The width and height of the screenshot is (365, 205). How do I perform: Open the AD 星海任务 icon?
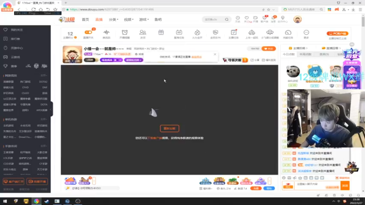[x=179, y=34]
